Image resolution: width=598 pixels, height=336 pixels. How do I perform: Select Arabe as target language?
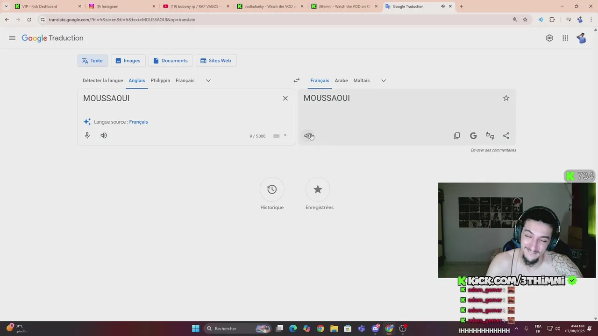click(341, 80)
